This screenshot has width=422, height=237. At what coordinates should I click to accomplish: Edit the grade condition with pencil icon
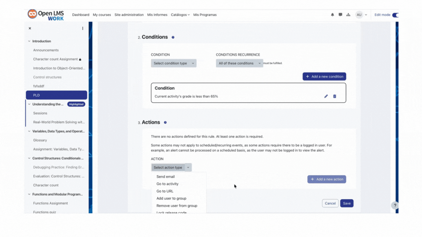pyautogui.click(x=326, y=96)
